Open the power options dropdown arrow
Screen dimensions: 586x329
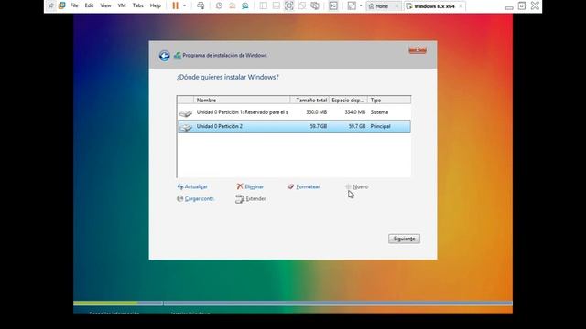point(184,5)
